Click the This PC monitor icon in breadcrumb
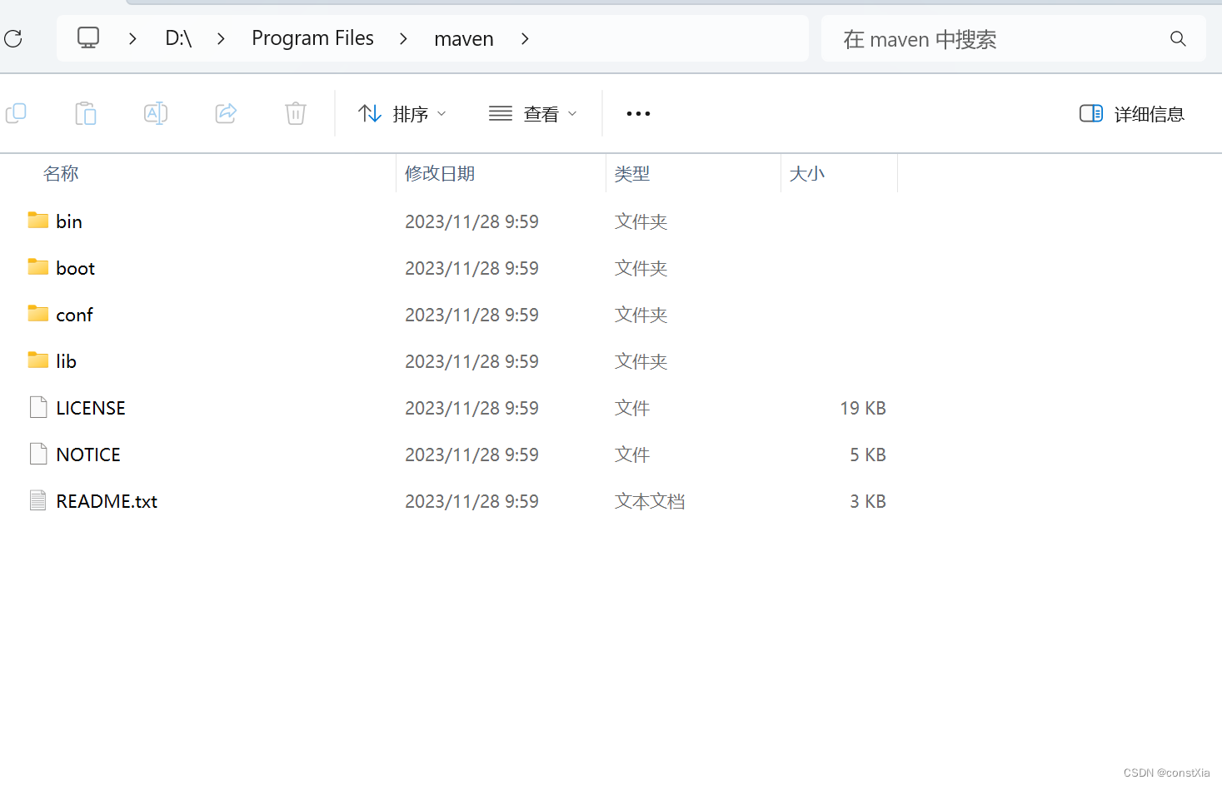1222x785 pixels. tap(88, 37)
